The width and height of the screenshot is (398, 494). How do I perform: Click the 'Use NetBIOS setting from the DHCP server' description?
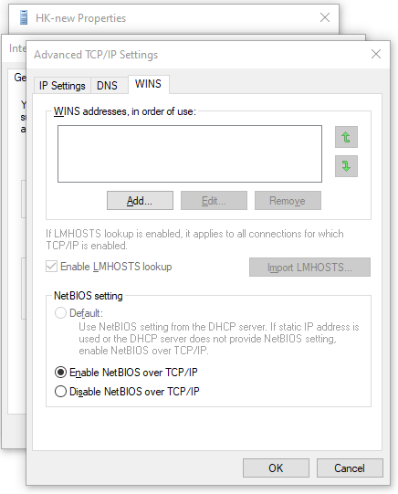tap(219, 339)
